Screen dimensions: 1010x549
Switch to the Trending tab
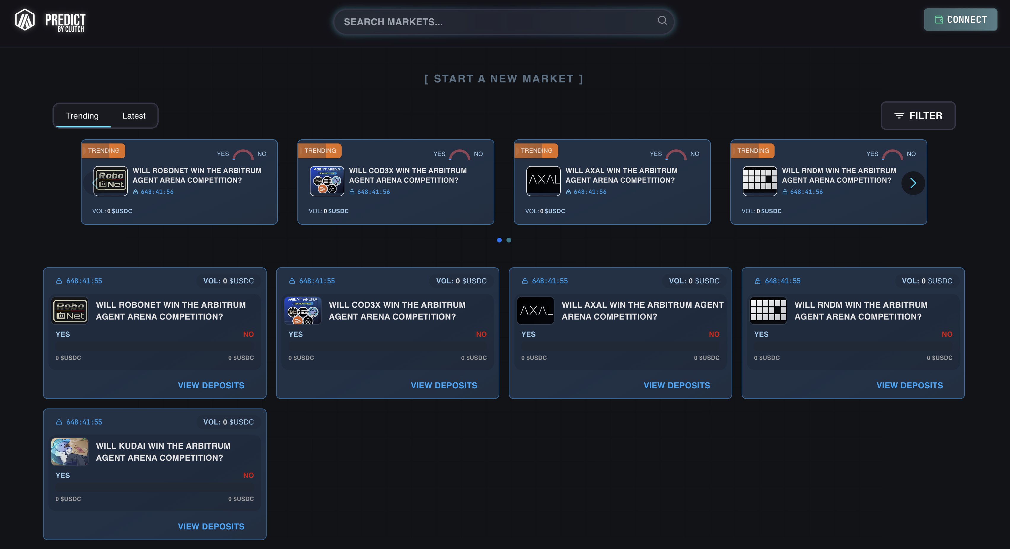(82, 116)
